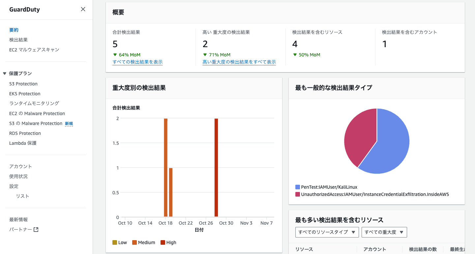Click the High legend swatch

[163, 242]
